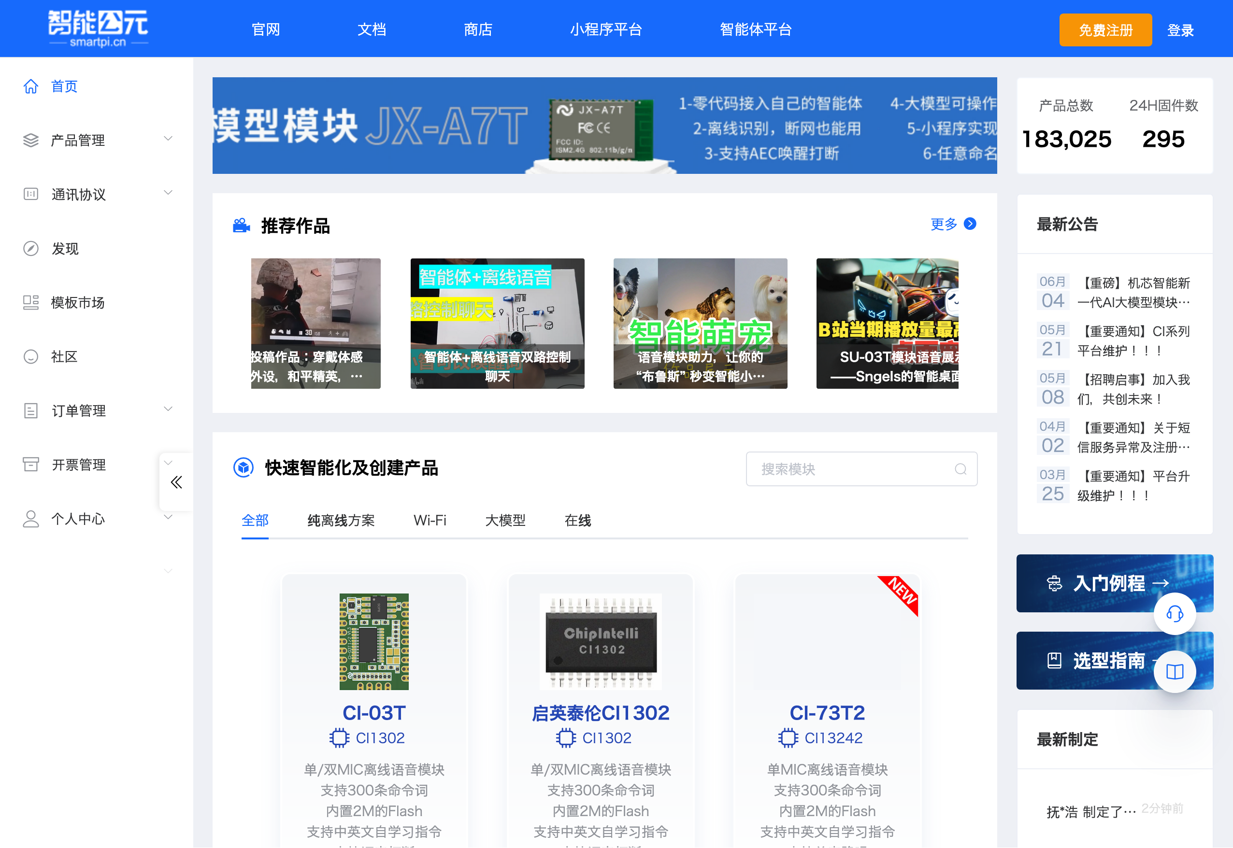Click the document icon beside 订单管理
The image size is (1233, 848).
click(31, 410)
